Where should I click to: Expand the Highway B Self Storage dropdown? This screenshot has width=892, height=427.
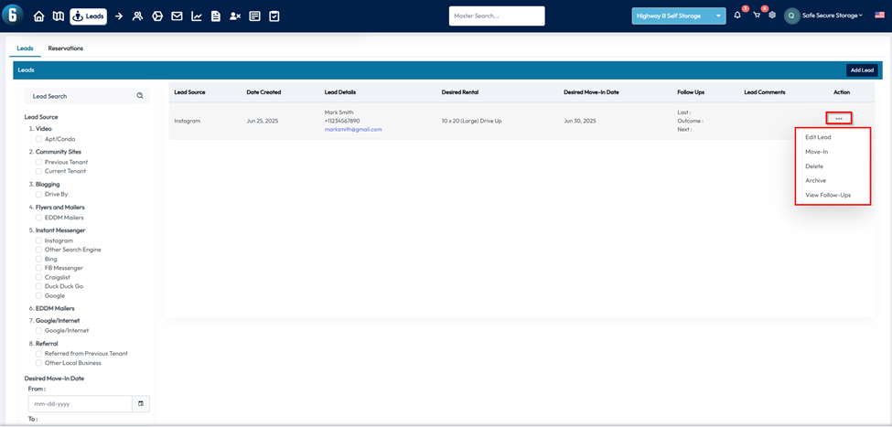click(678, 16)
